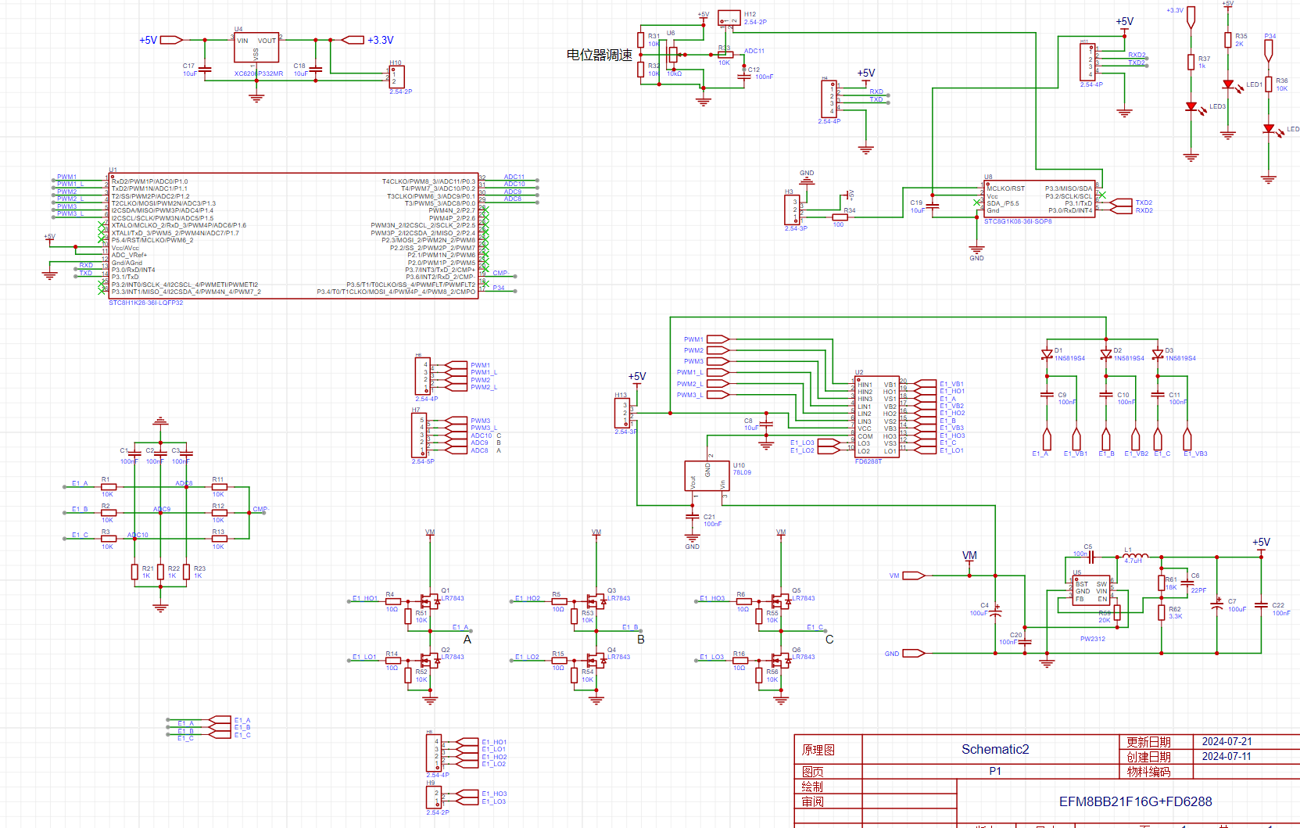Click the E1_VB1 output port beside U2
The height and width of the screenshot is (828, 1300).
point(926,384)
